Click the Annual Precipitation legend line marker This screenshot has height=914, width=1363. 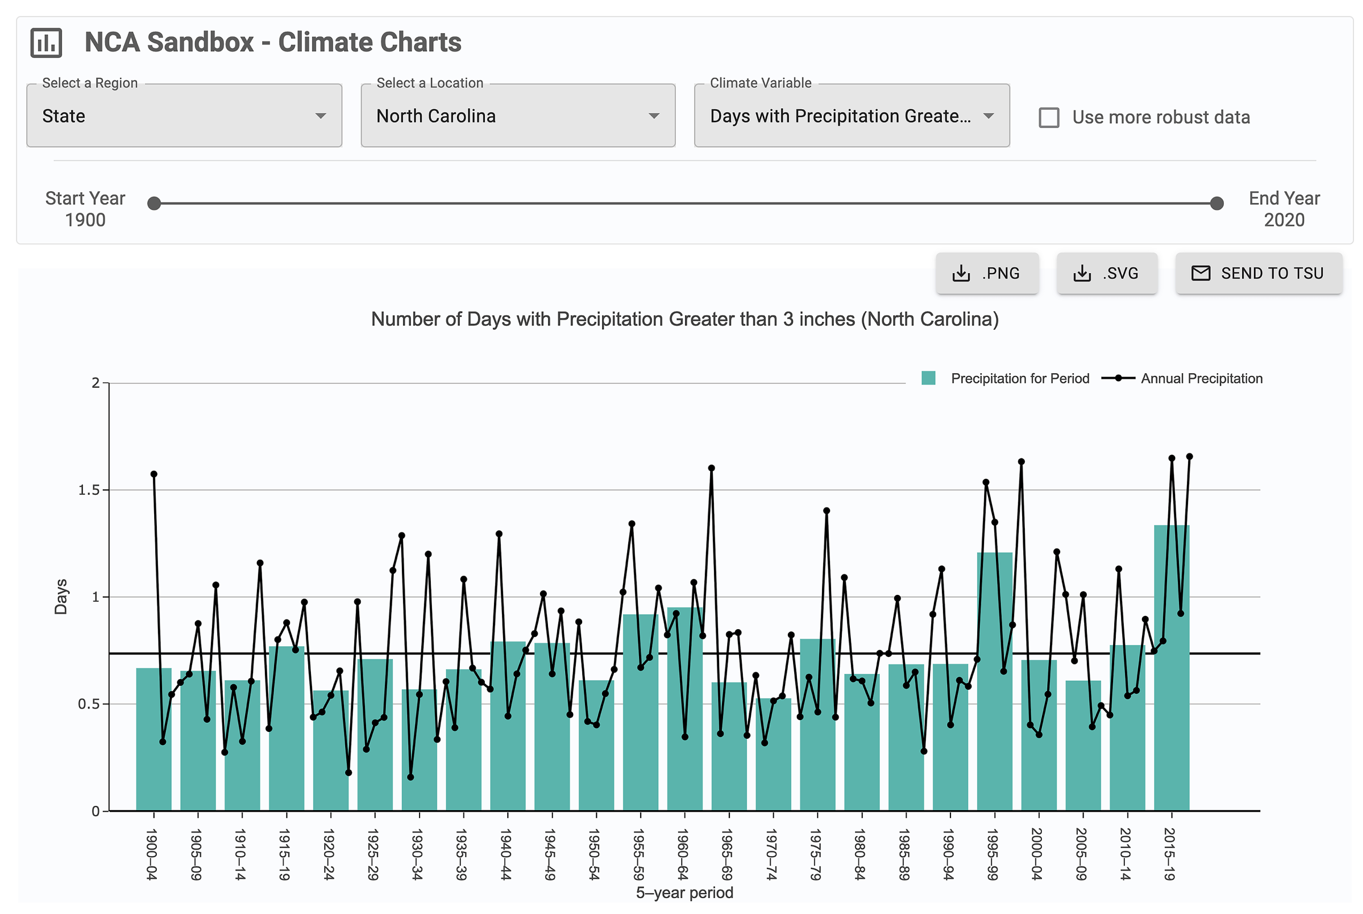[x=1118, y=379]
